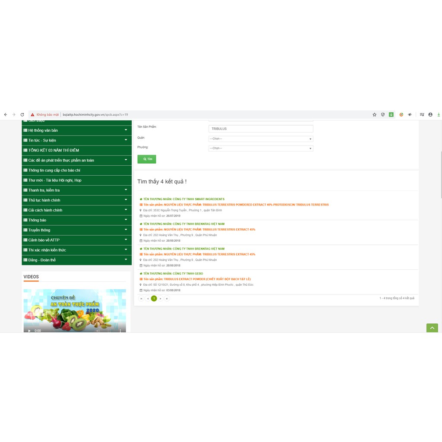Go to last results page icon
Viewport: 442px width, 442px height.
coord(167,298)
